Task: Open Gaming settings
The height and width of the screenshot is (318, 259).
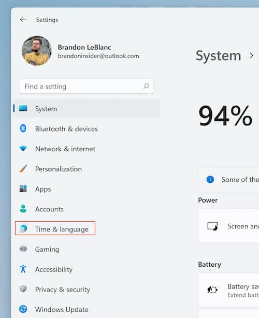Action: pyautogui.click(x=47, y=249)
